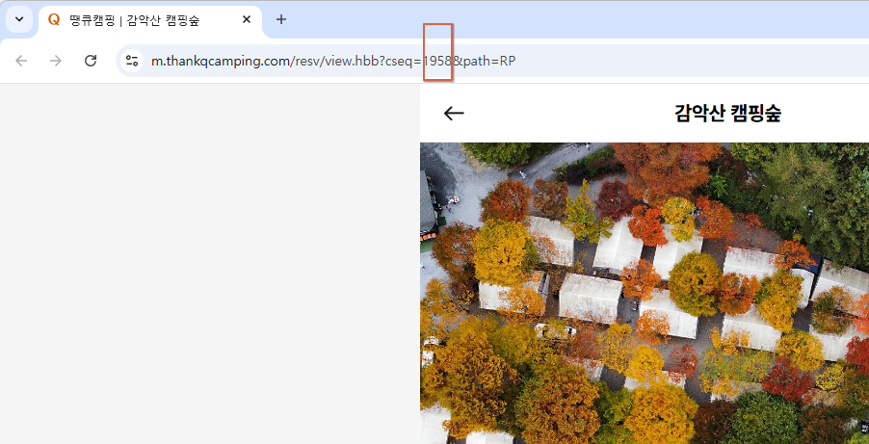Open a new browser tab
Viewport: 869px width, 444px height.
(x=281, y=19)
